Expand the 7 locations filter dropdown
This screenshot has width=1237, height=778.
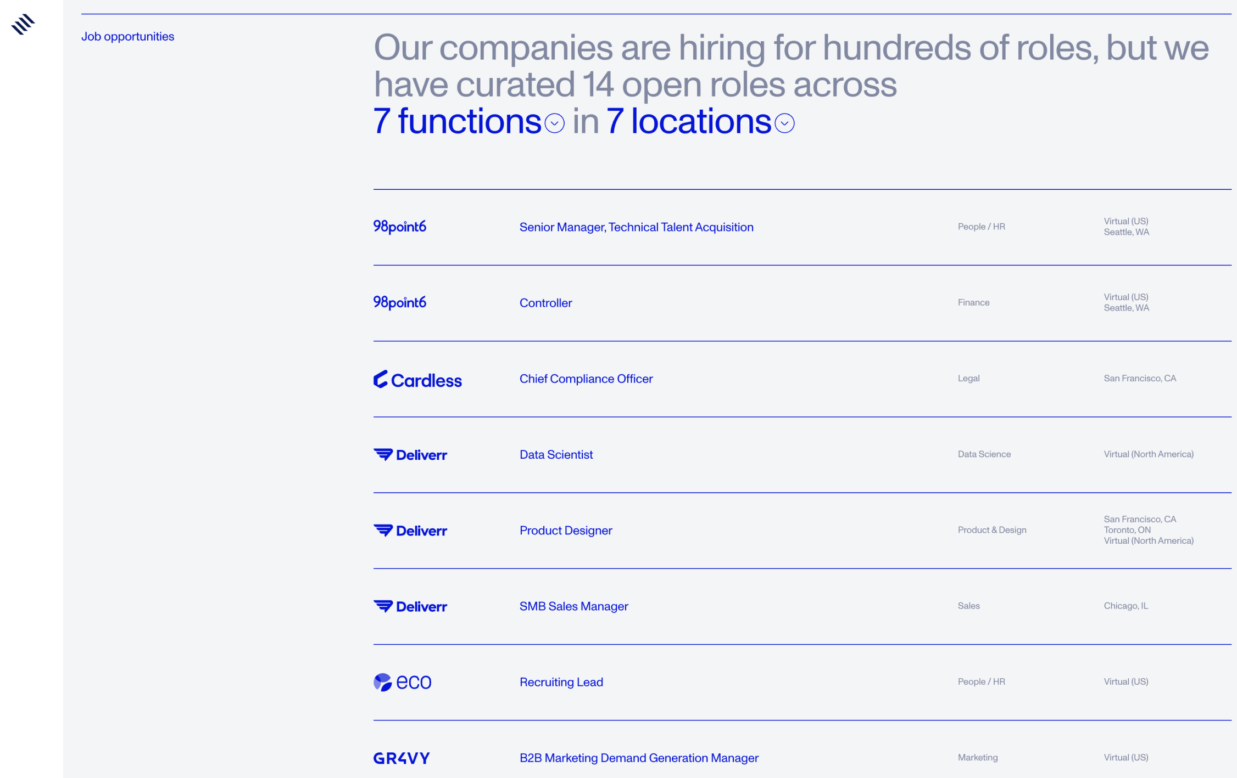click(784, 123)
